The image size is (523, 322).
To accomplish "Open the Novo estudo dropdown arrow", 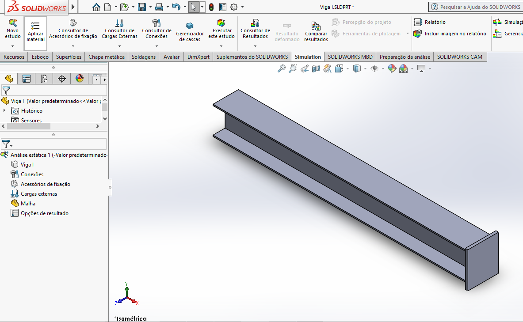I will tap(12, 46).
